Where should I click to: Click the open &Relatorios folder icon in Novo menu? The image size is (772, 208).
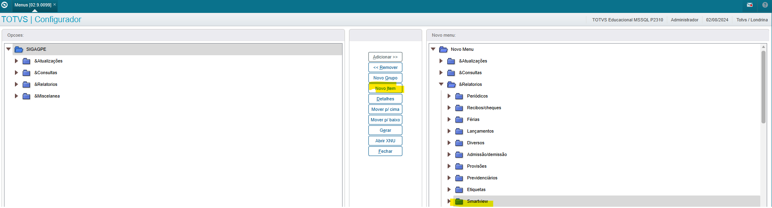451,84
